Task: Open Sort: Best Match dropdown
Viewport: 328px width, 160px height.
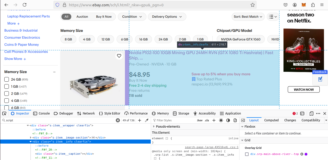Action: click(x=248, y=17)
